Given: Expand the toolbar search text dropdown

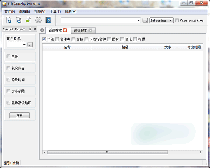Looking at the screenshot, I should 139,21.
